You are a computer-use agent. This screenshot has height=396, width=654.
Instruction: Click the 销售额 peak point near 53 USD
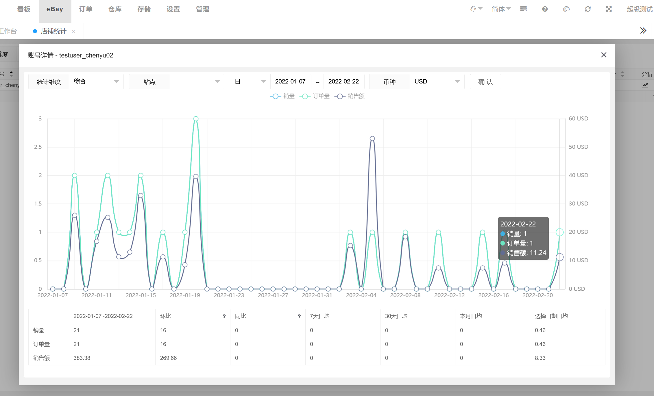coord(372,139)
